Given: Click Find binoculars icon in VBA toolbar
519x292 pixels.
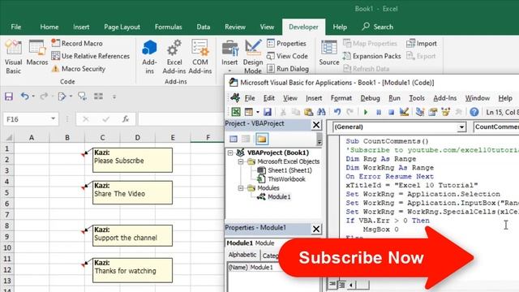Looking at the screenshot, I should [321, 112].
